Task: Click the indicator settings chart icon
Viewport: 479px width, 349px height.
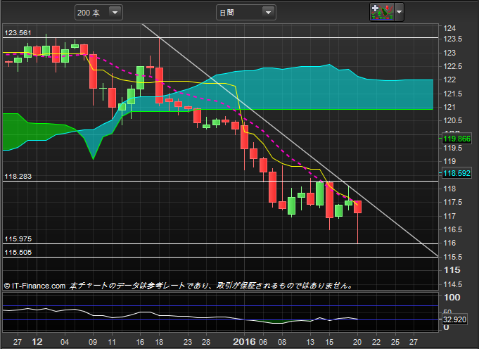Action: 382,12
